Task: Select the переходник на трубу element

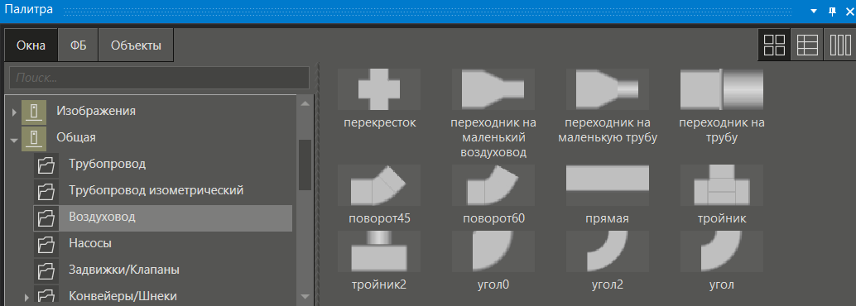Action: [722, 89]
